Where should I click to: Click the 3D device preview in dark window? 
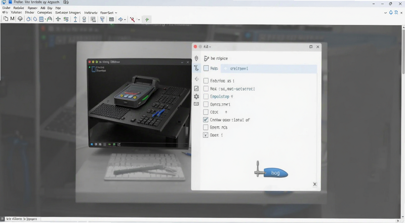tap(140, 103)
